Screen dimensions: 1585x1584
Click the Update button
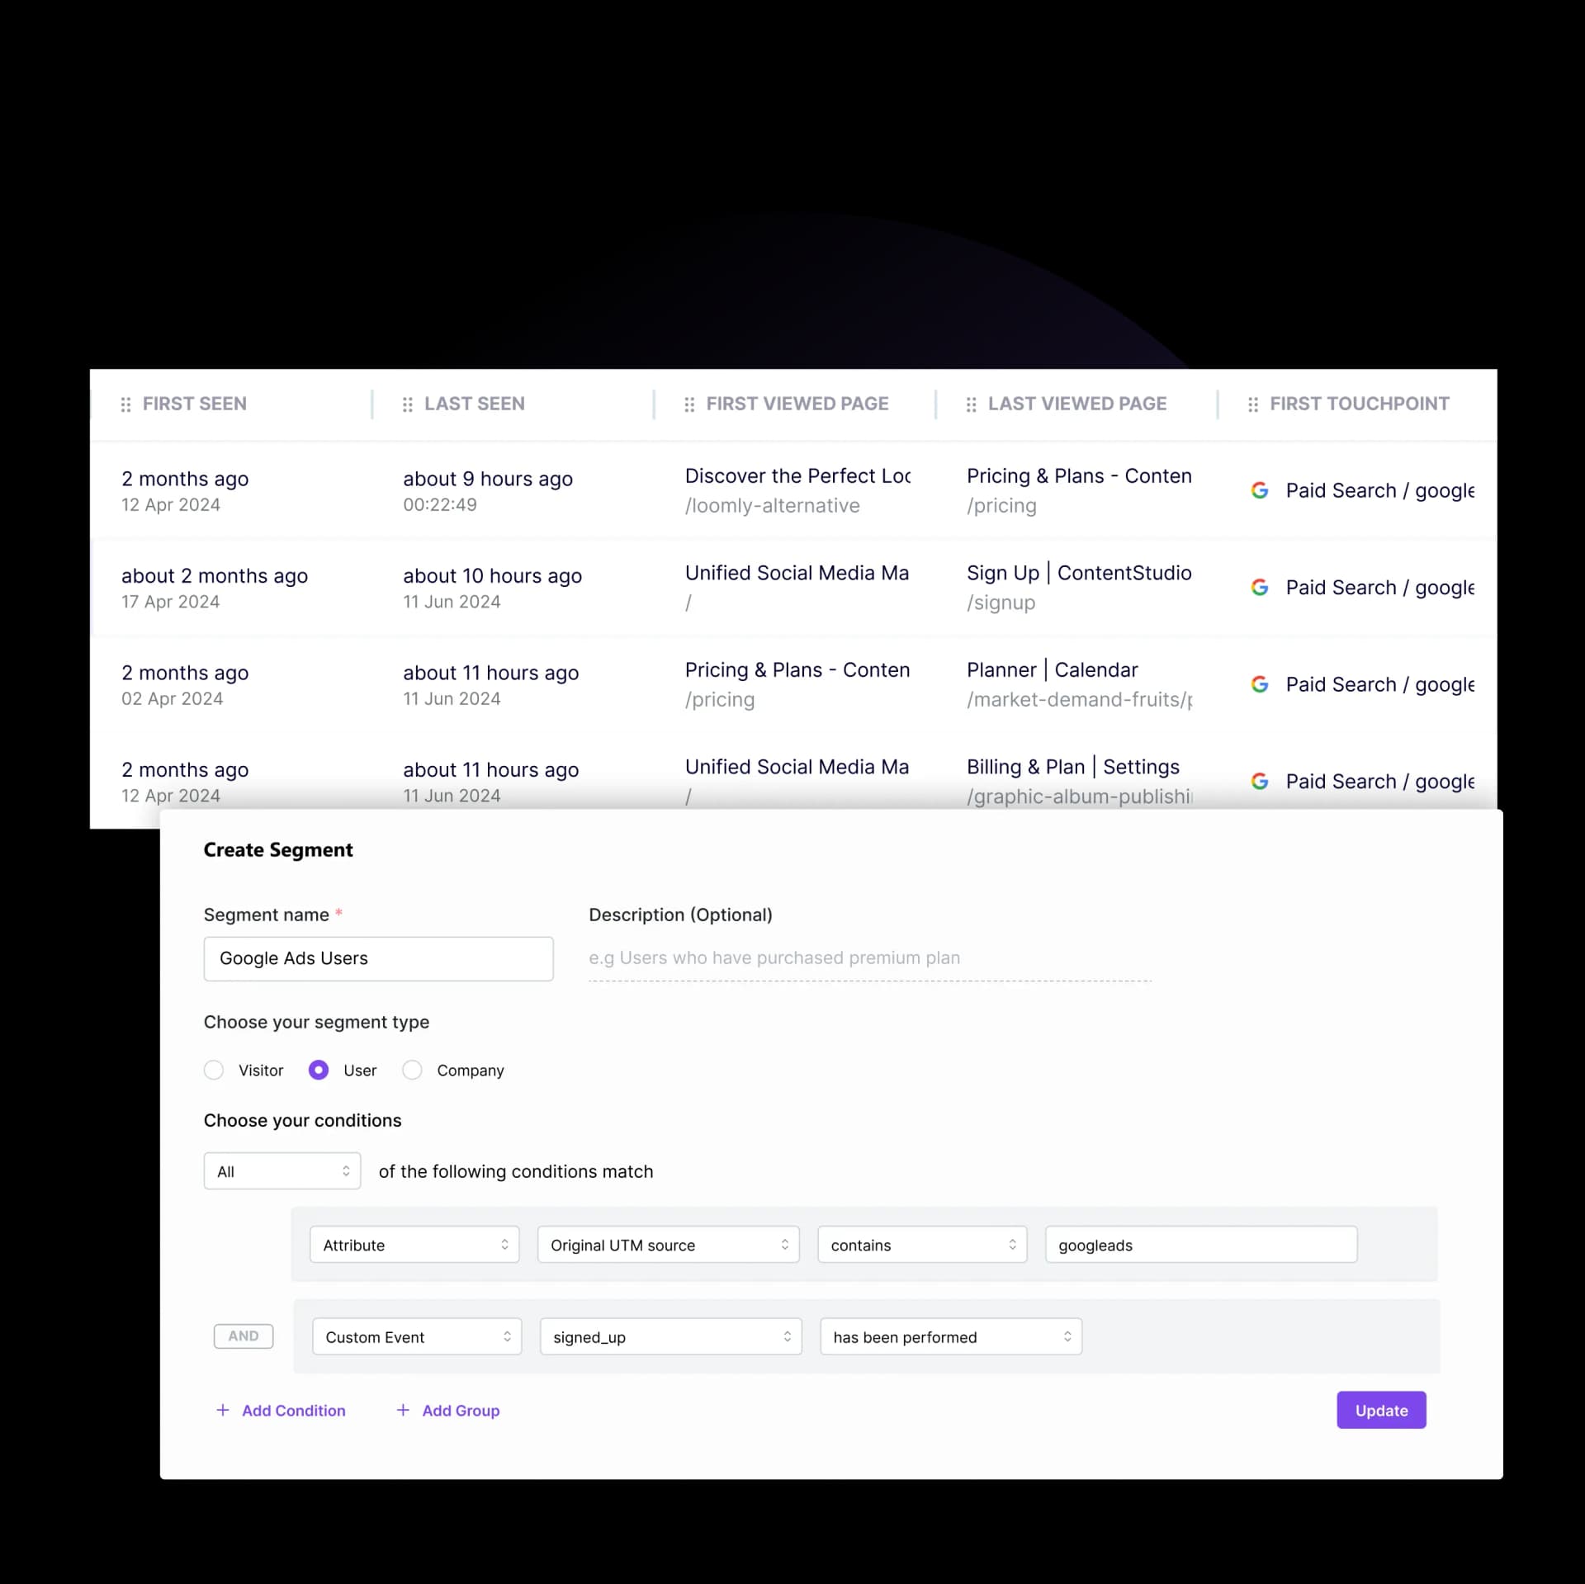[1380, 1410]
